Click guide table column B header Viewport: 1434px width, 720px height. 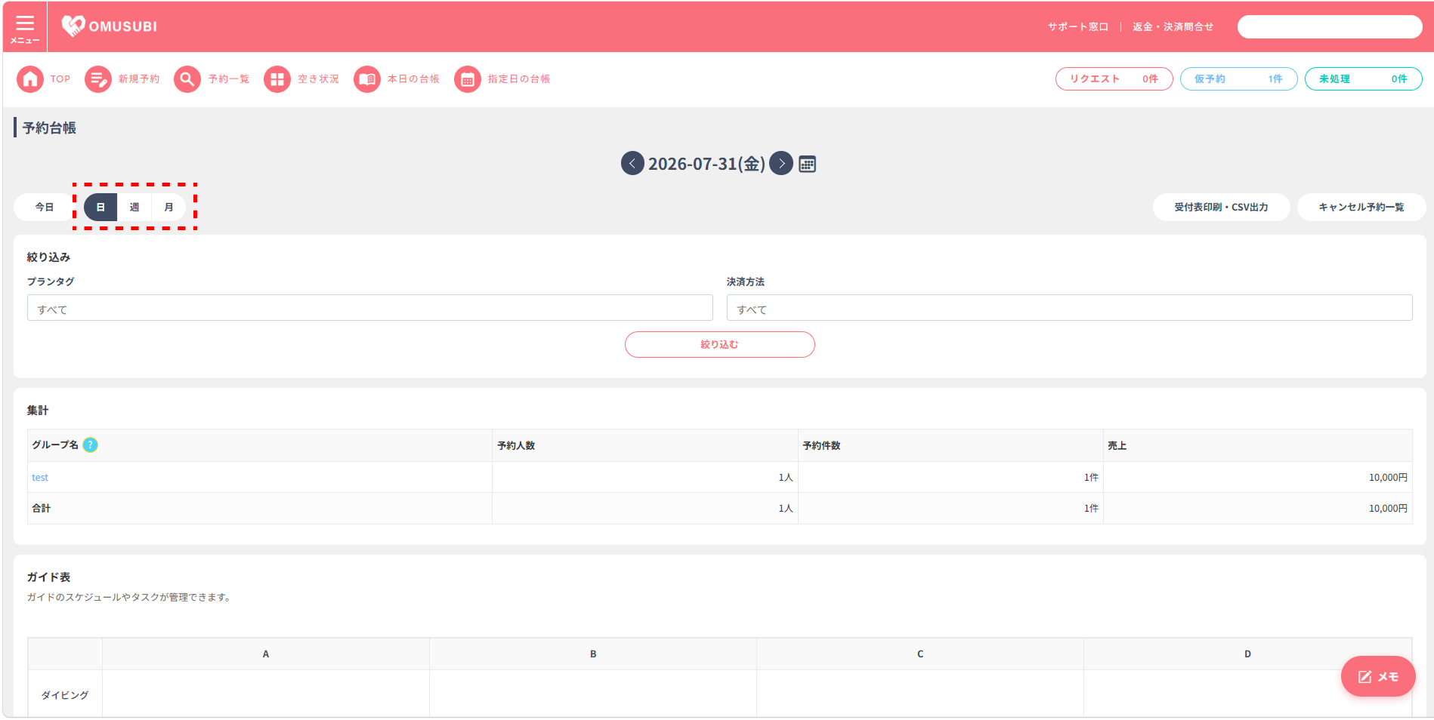point(593,654)
